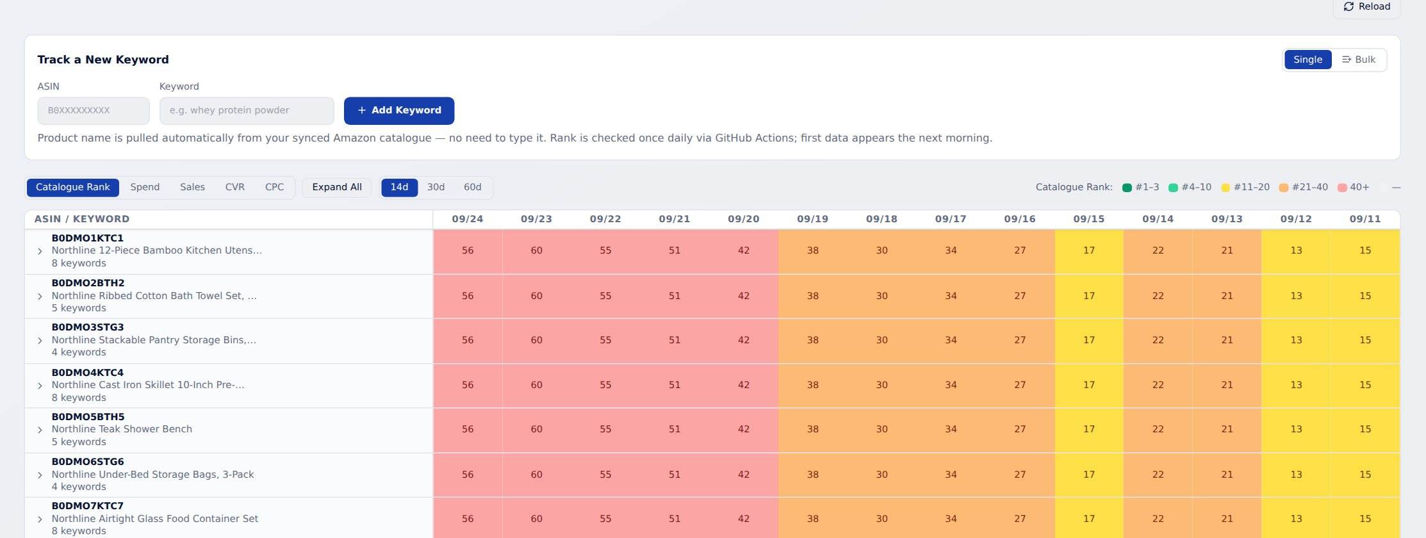1426x538 pixels.
Task: Click the Catalogue Rank legend label
Action: [x=1074, y=188]
